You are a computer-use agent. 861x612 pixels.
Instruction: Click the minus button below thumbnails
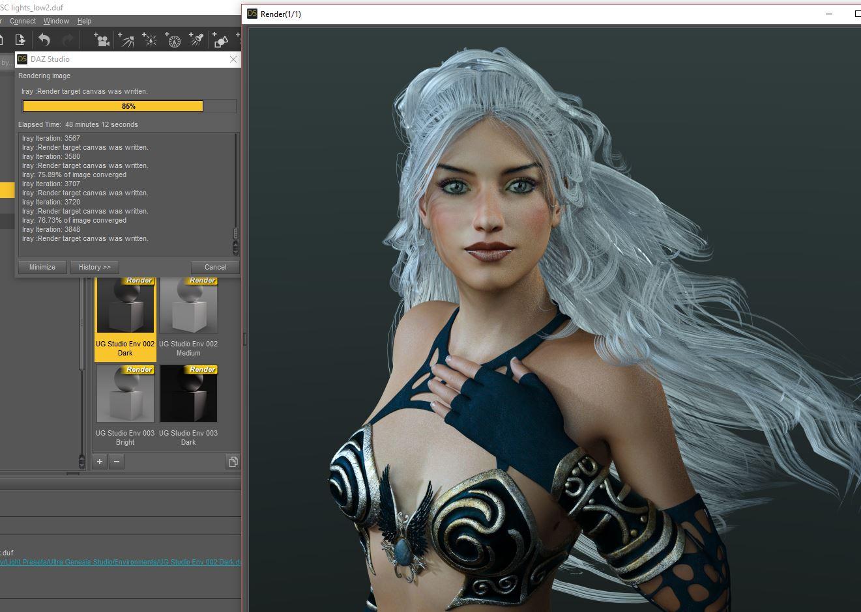(116, 462)
